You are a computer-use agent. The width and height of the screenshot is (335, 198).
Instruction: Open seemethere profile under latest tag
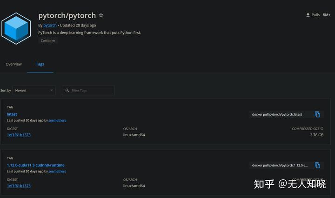(x=57, y=120)
